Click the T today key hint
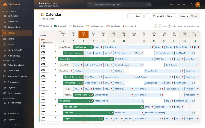This screenshot has width=205, height=128. (x=170, y=26)
